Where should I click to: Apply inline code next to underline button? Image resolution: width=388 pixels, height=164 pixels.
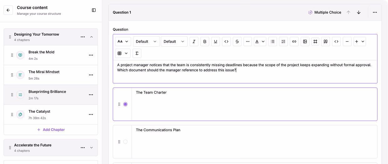pos(226,41)
